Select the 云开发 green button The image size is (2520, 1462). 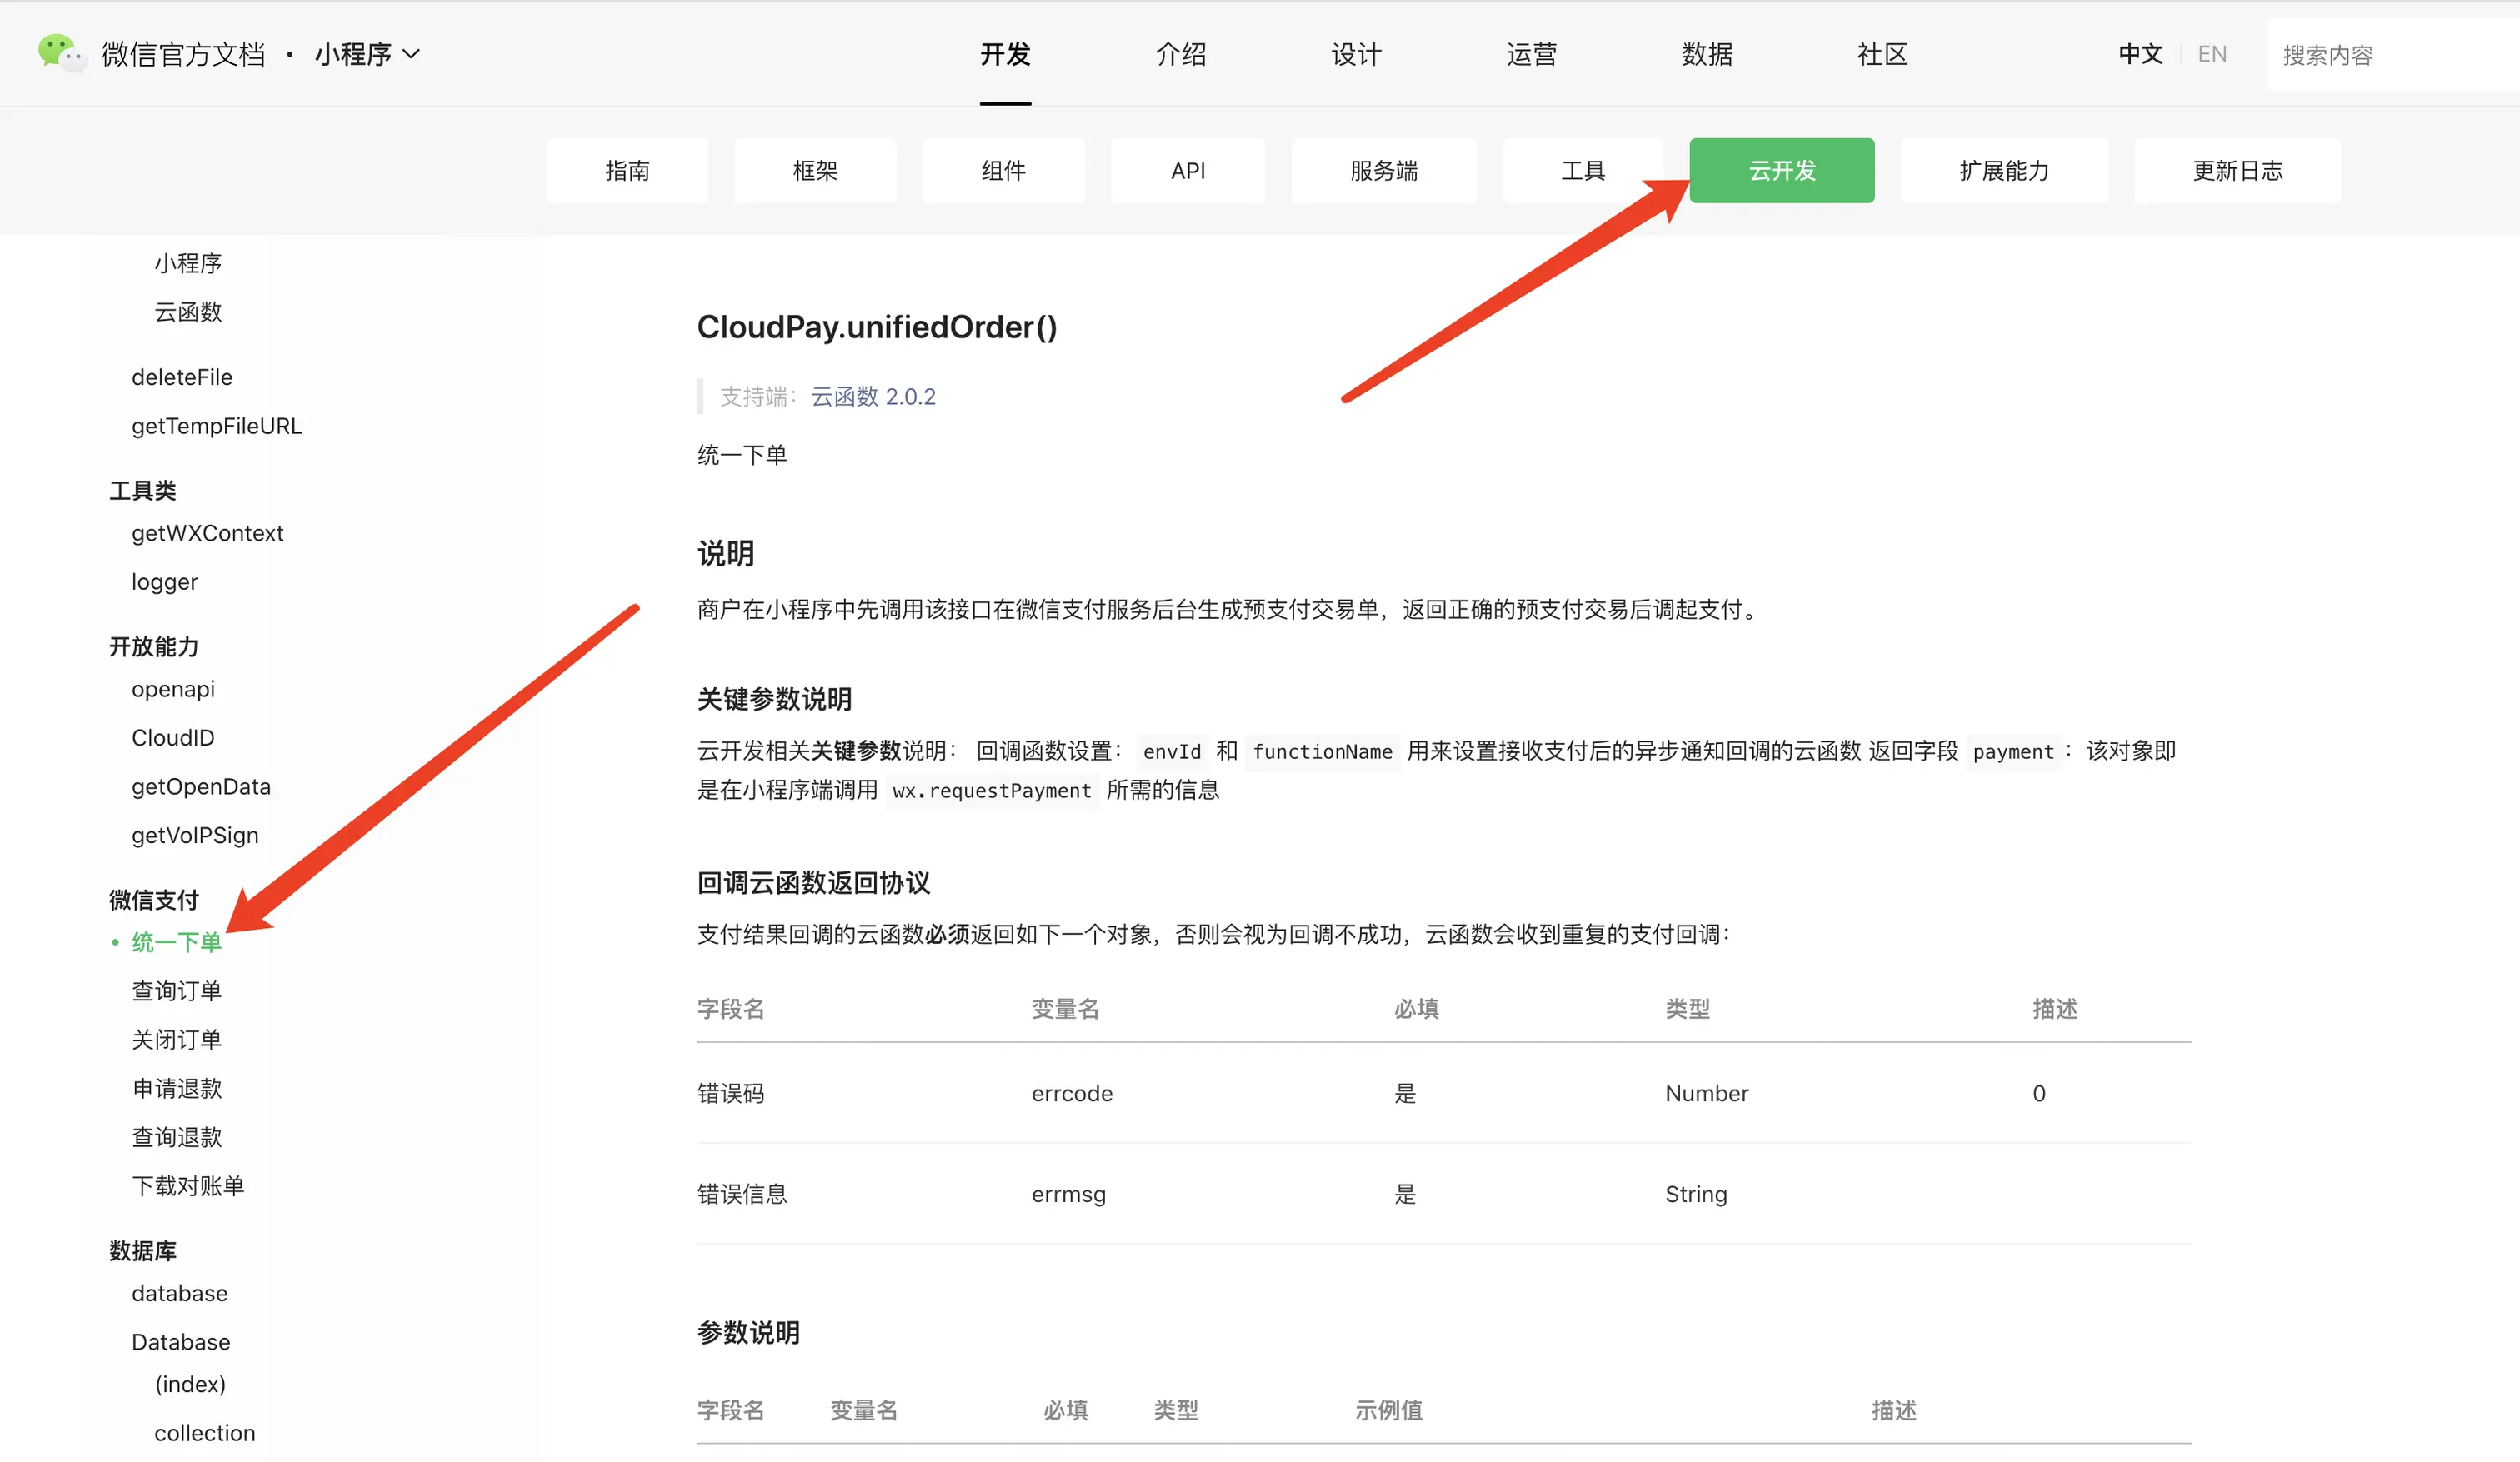pos(1781,171)
